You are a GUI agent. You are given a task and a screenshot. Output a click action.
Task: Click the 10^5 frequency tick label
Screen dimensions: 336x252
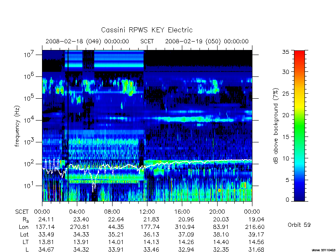29,98
